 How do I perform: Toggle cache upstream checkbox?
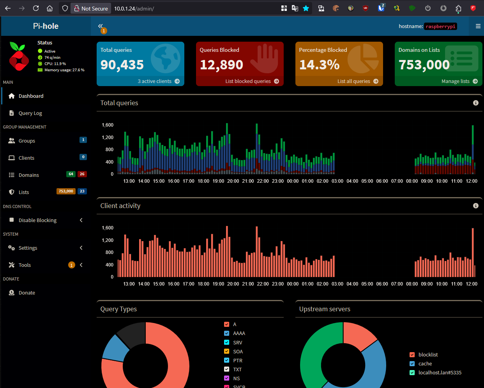[412, 363]
